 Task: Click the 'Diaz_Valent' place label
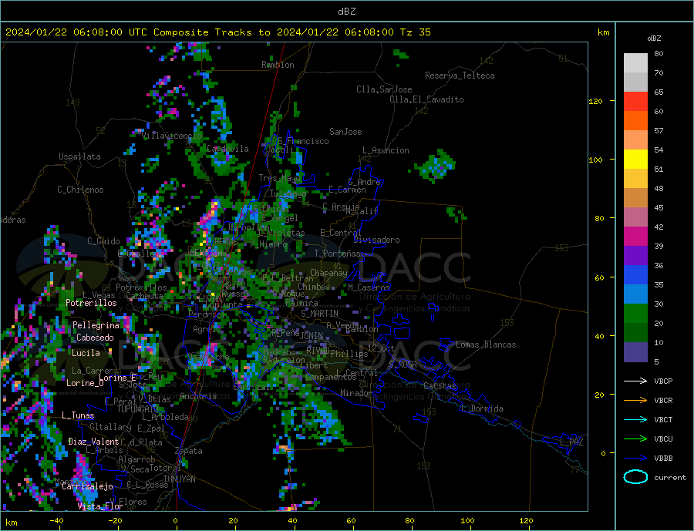click(93, 442)
